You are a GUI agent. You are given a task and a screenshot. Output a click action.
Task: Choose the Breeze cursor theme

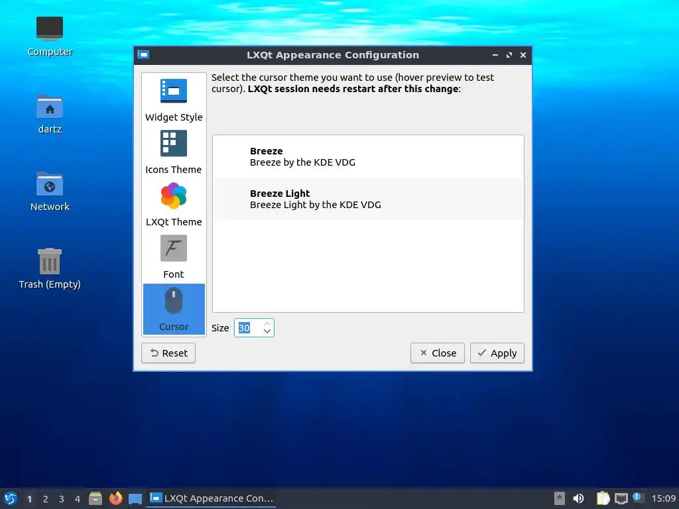click(368, 156)
